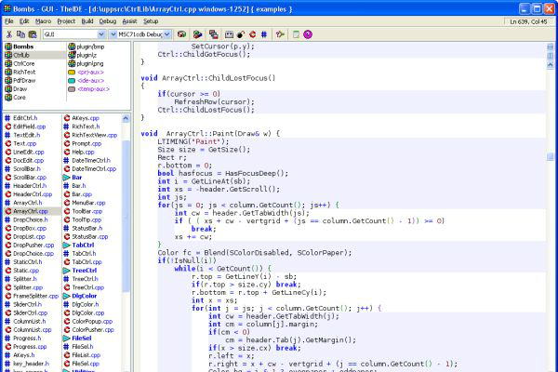Click the code line void ArrayCtrl::Paint(Draw& w)
The image size is (558, 372).
click(210, 134)
